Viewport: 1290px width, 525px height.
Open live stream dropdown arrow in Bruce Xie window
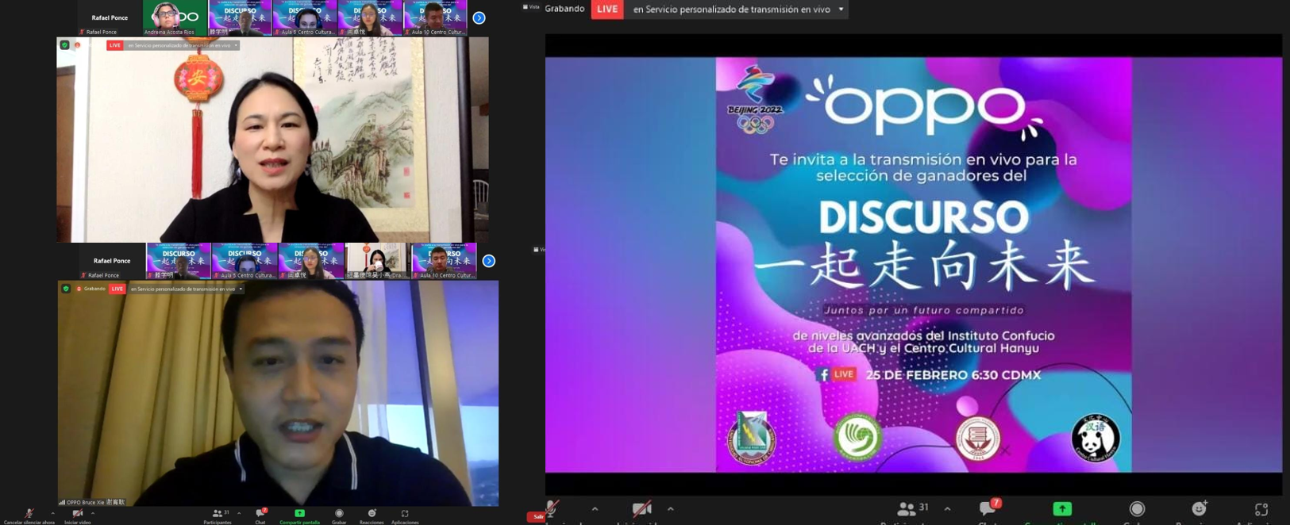[x=241, y=289]
